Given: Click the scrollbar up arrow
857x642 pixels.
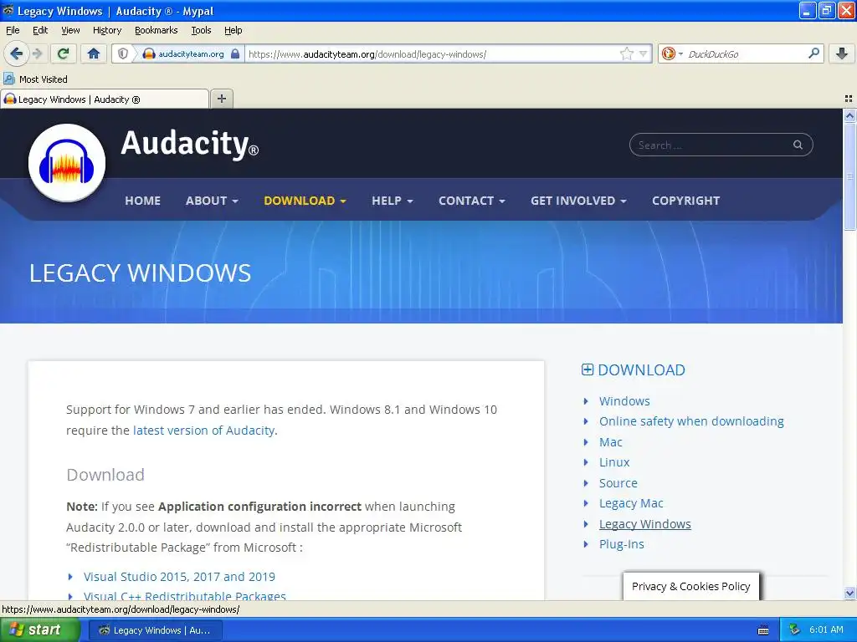Looking at the screenshot, I should [x=849, y=115].
